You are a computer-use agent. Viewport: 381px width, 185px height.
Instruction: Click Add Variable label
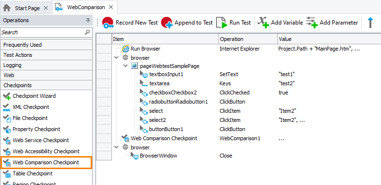(287, 23)
